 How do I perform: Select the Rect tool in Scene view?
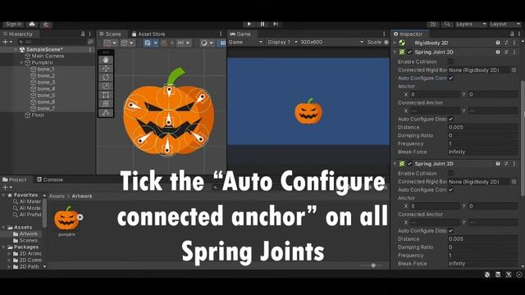(x=106, y=95)
